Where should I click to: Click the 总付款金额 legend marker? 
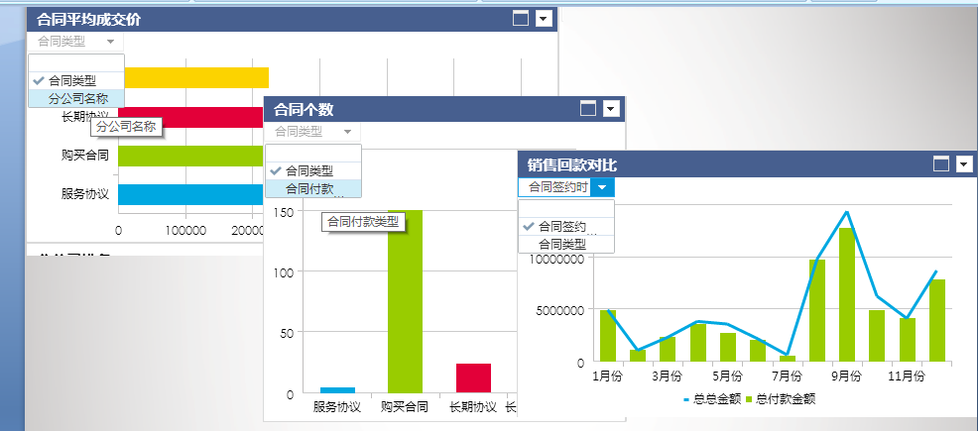coord(749,399)
